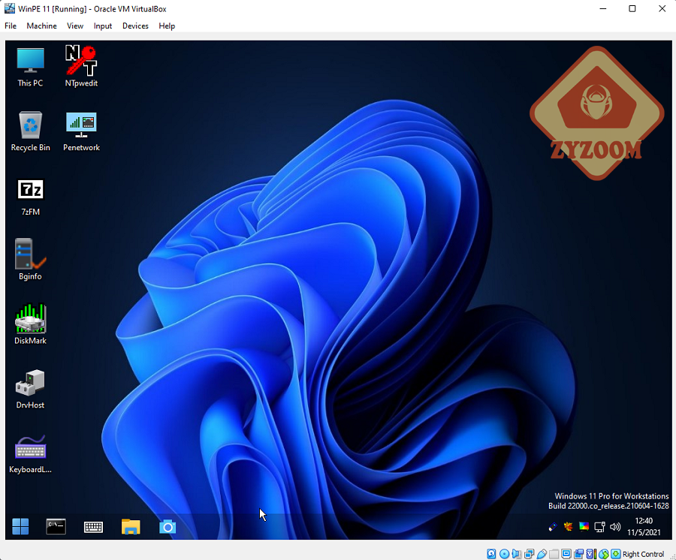Click the maple leaf tray icon
The image size is (676, 560).
tap(569, 526)
